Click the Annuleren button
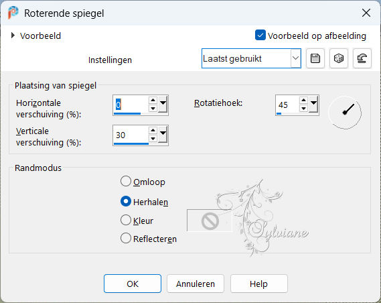The height and width of the screenshot is (303, 381). 196,284
